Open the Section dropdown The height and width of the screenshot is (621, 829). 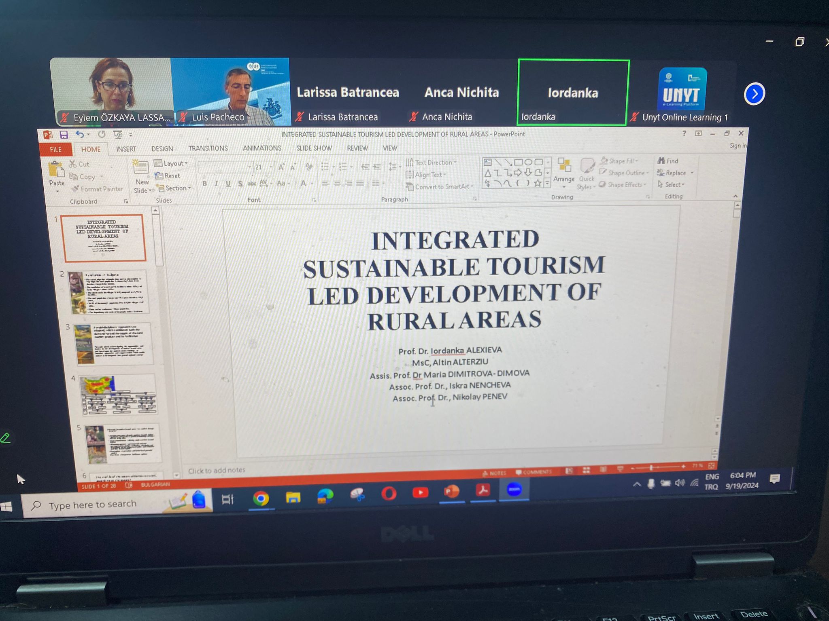(x=174, y=188)
